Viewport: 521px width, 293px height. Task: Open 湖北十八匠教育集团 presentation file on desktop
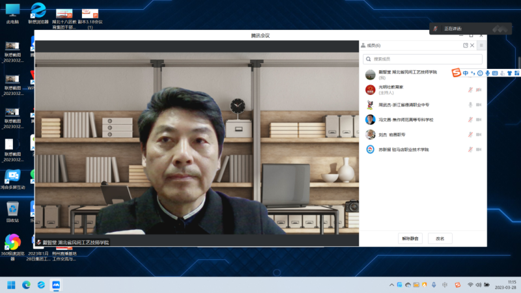click(x=64, y=19)
